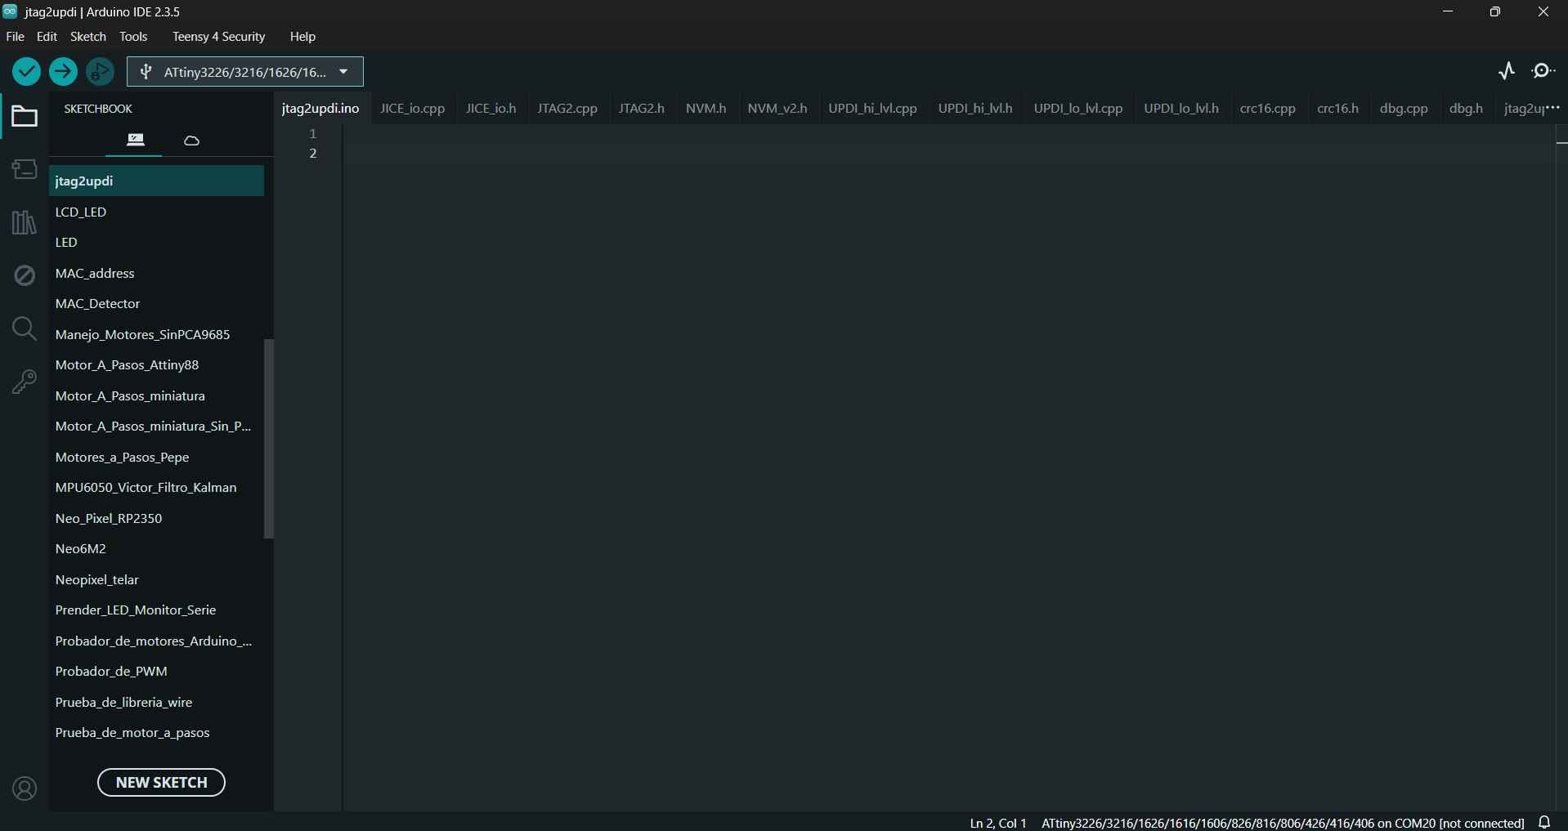Select the Motor_A_Pasos_miniatura sketch
Image resolution: width=1568 pixels, height=831 pixels.
(x=156, y=395)
